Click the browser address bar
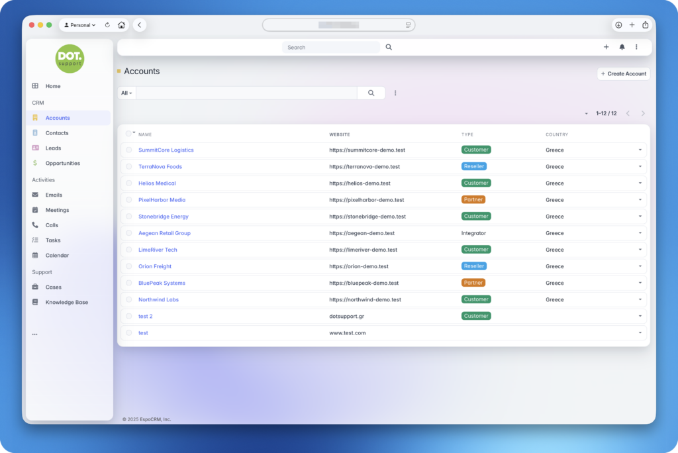Screen dimensions: 678x453 click(338, 25)
